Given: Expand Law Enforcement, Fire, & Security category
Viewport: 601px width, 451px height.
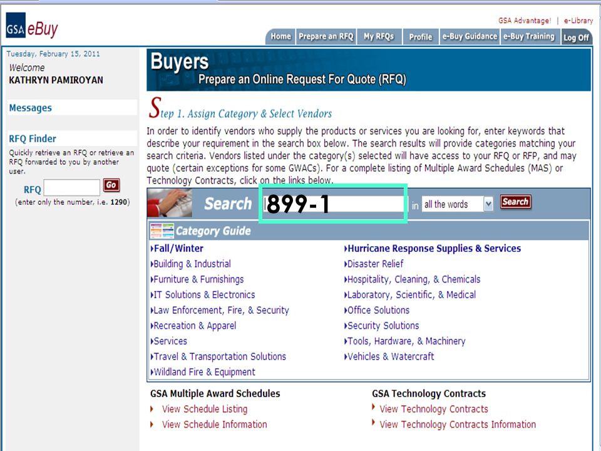Looking at the screenshot, I should (220, 310).
